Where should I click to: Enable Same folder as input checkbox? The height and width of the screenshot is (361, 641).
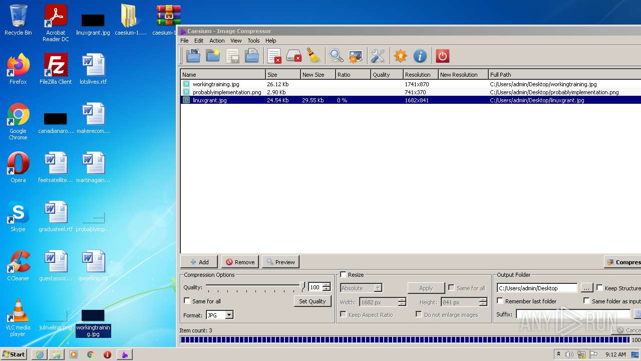click(x=586, y=301)
